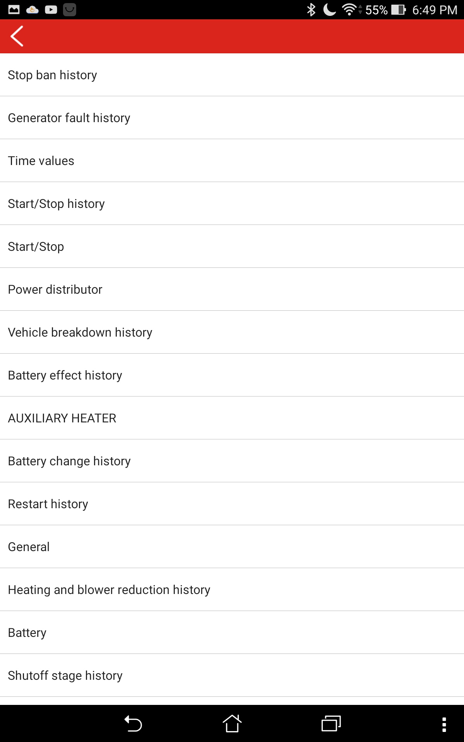Tap the Android home button
The width and height of the screenshot is (464, 742).
pos(232,723)
